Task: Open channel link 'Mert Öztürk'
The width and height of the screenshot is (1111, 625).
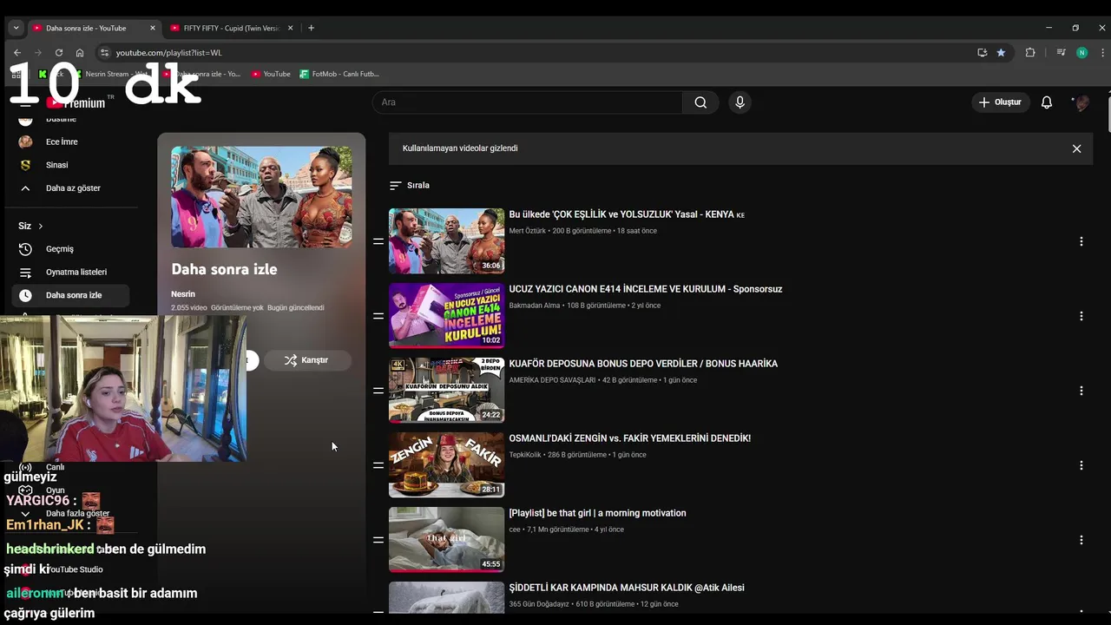Action: coord(529,231)
